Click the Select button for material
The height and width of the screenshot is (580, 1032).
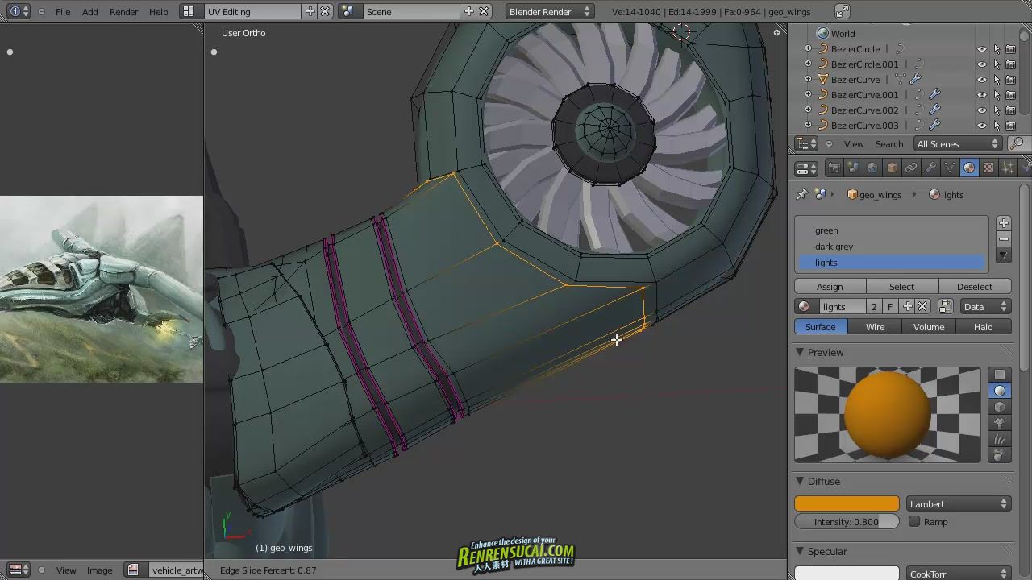[901, 286]
